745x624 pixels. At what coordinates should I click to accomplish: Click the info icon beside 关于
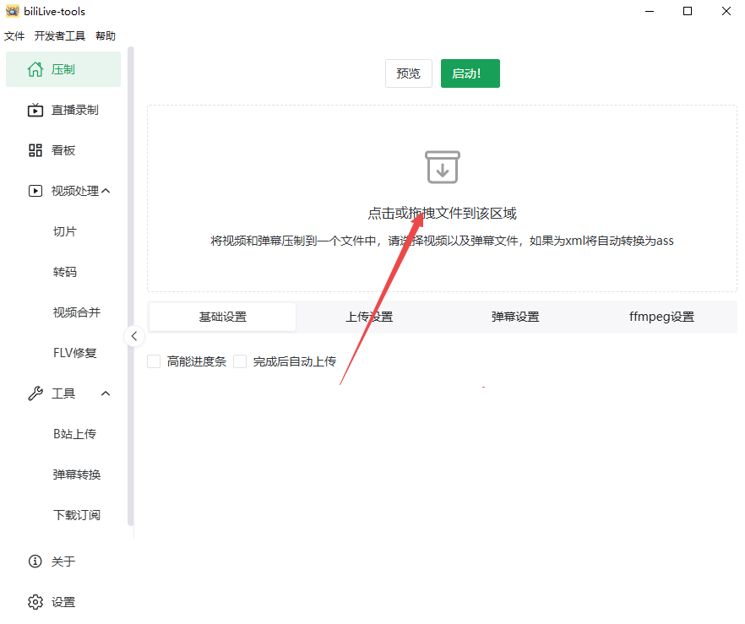pos(35,562)
